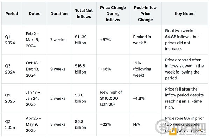The image size is (210, 139).
Task: Select Price Change During Inflows header
Action: [113, 14]
